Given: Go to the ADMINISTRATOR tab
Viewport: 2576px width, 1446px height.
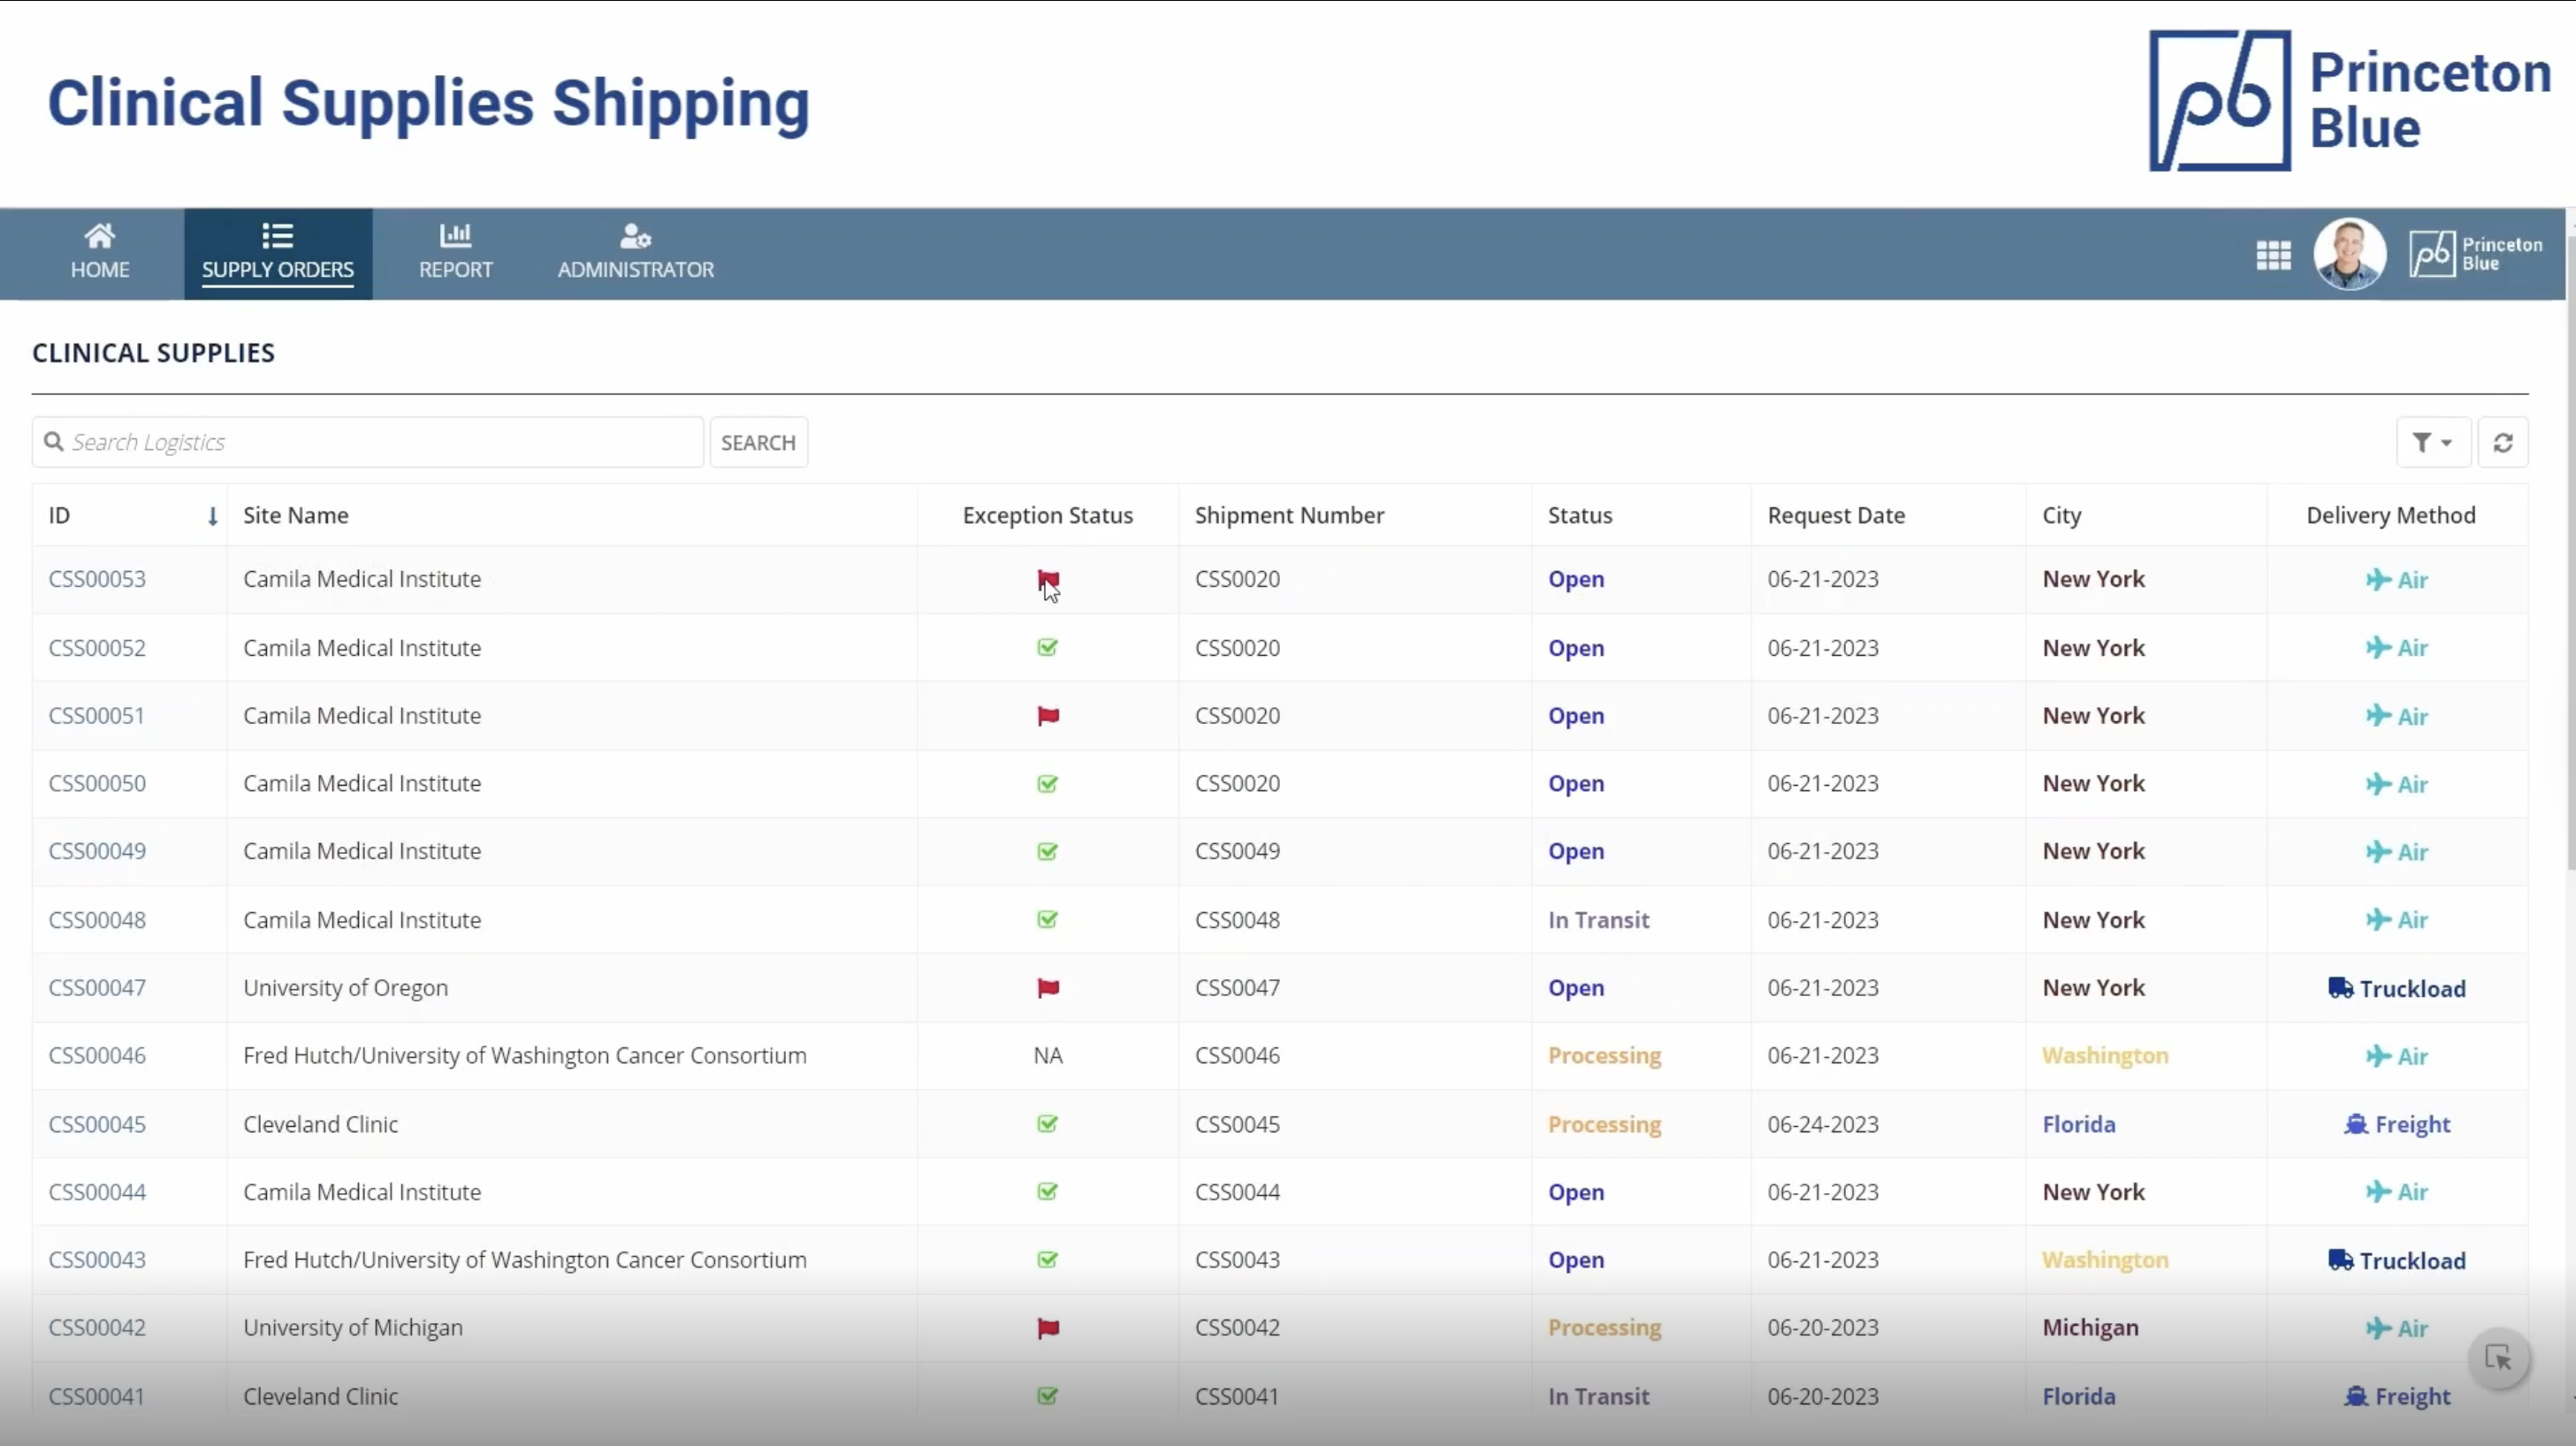Looking at the screenshot, I should point(635,253).
